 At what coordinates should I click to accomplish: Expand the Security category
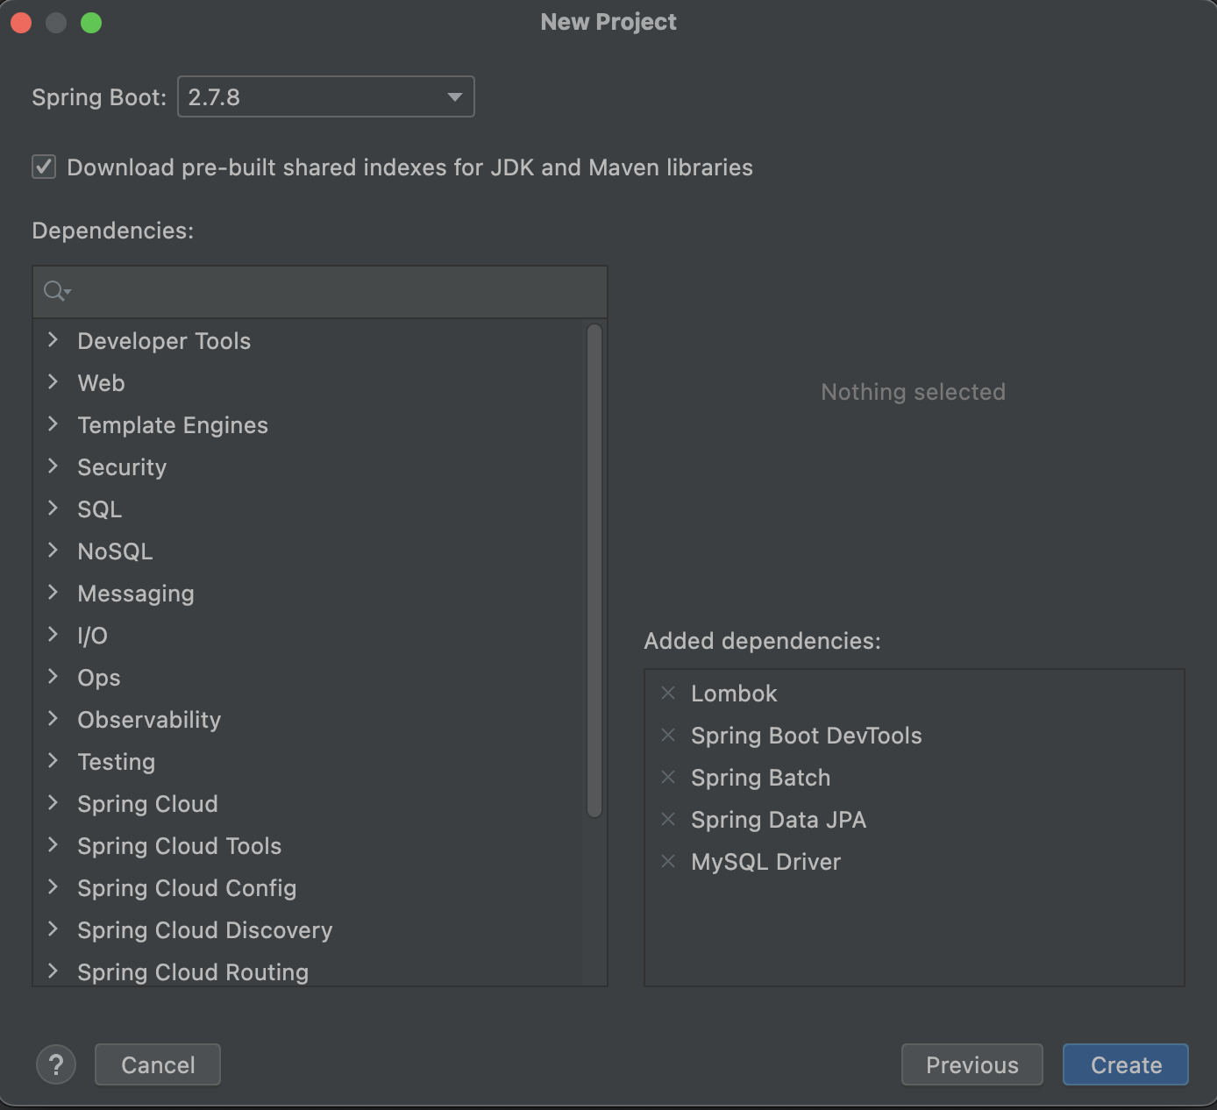click(x=53, y=466)
